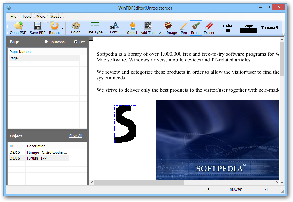Save the document with Save PDF
293x202 pixels.
point(38,28)
